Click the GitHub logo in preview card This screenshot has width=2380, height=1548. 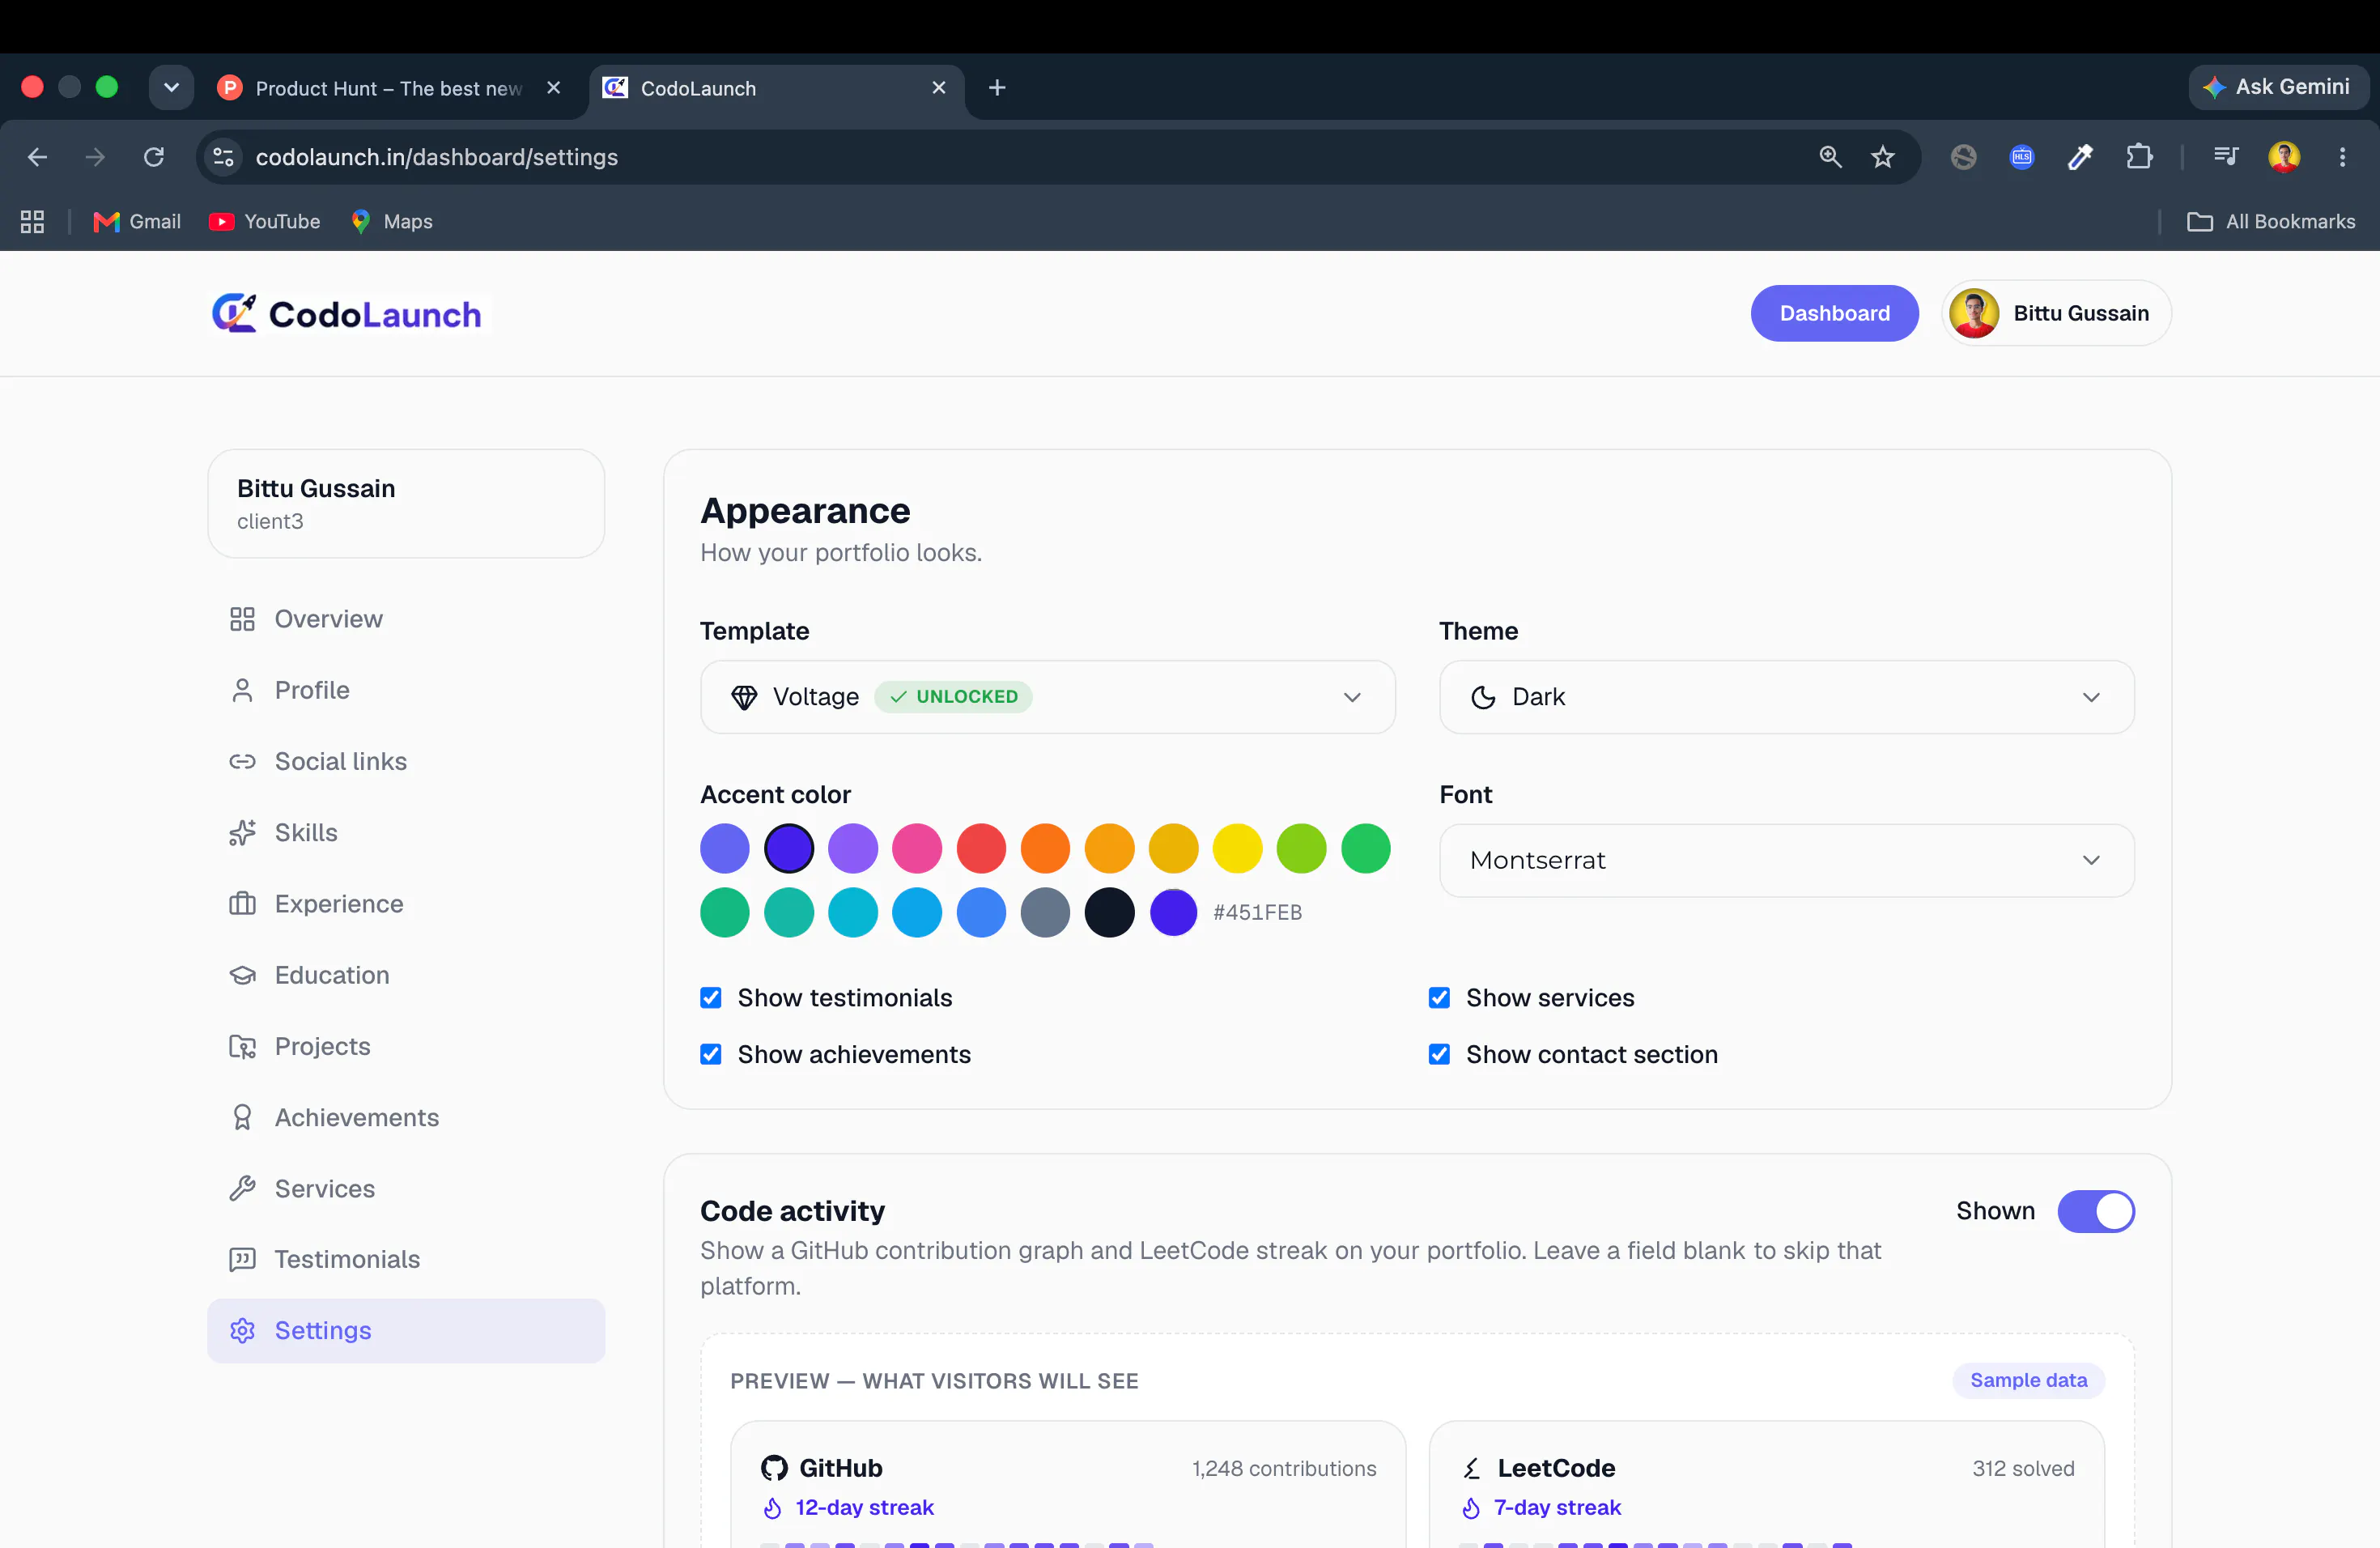(774, 1468)
